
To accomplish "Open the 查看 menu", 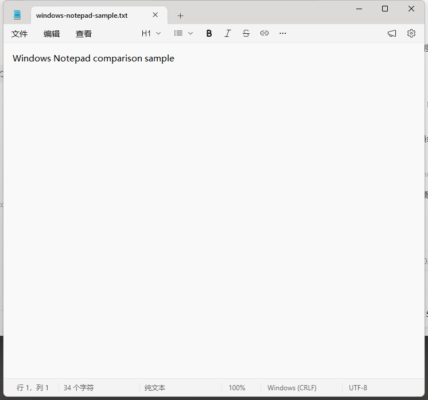I will 84,34.
